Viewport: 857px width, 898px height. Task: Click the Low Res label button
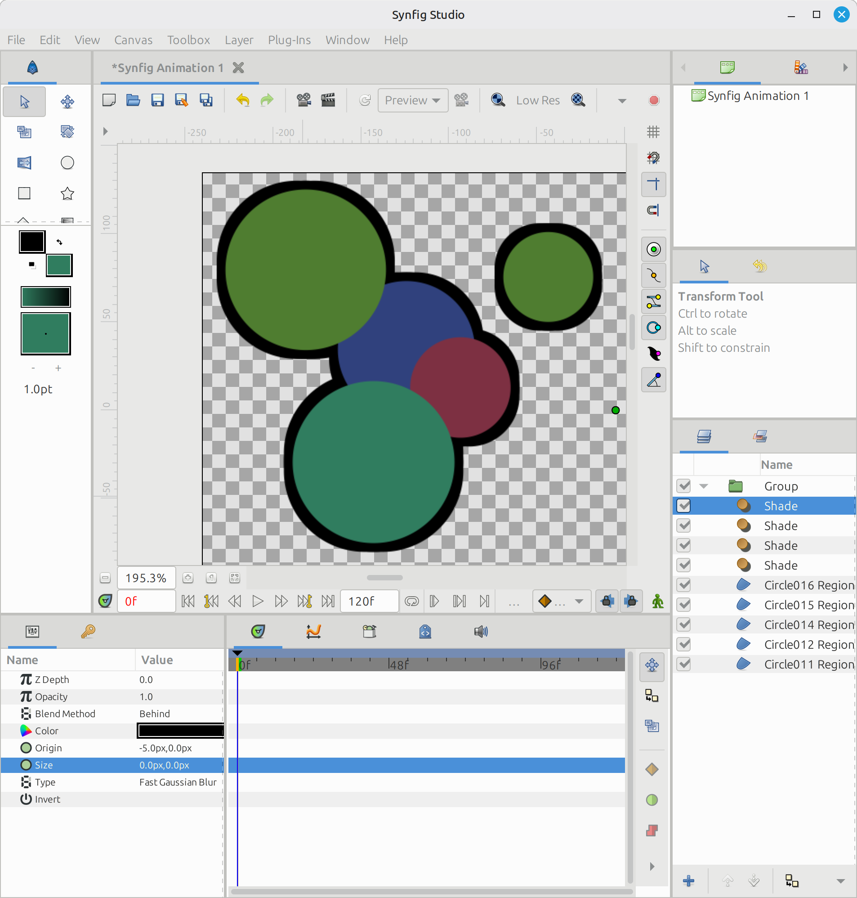click(538, 100)
